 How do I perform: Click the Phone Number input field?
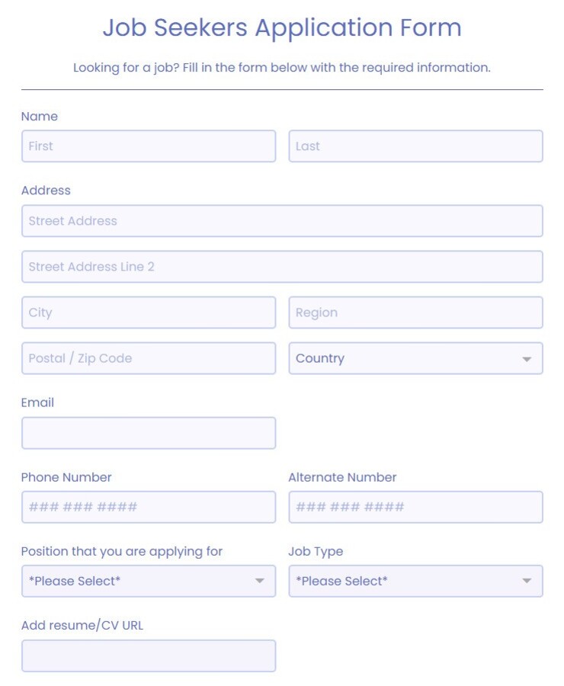click(149, 506)
